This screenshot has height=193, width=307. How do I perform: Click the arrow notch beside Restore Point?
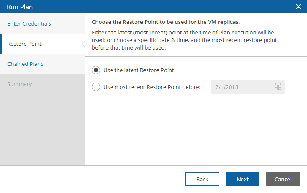[83, 44]
